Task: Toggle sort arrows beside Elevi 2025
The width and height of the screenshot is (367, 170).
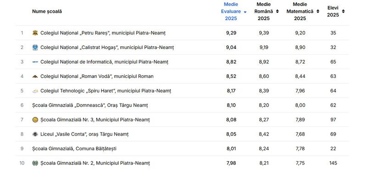Action: tap(343, 11)
